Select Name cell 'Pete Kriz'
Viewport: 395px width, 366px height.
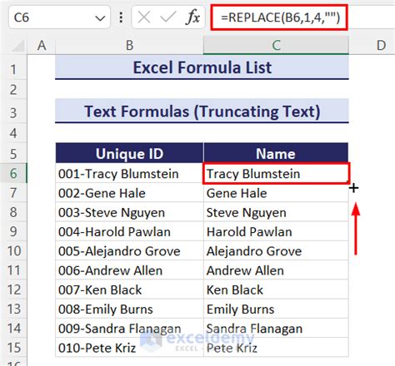pyautogui.click(x=276, y=348)
